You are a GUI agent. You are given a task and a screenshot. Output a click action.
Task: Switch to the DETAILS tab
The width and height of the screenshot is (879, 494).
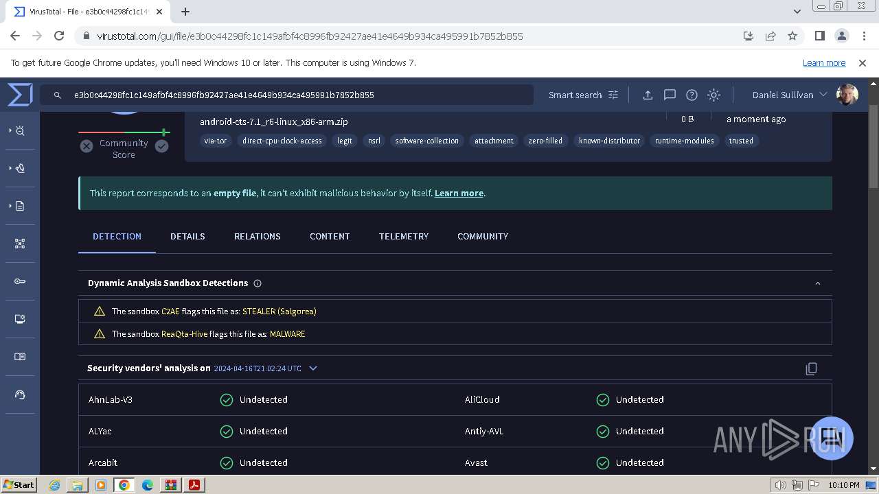187,236
